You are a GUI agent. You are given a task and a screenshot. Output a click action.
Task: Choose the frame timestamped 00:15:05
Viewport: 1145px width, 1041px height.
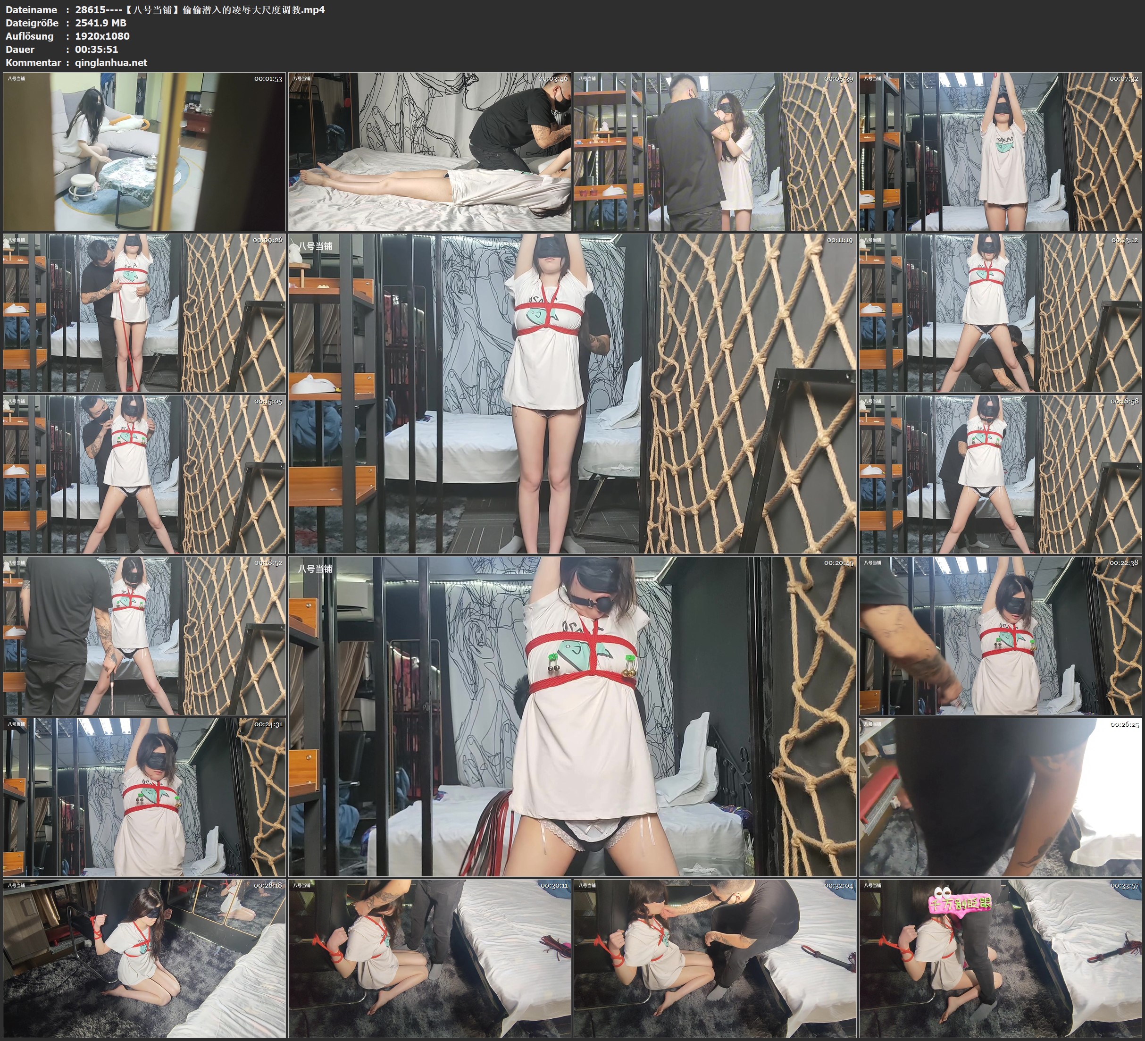[144, 474]
